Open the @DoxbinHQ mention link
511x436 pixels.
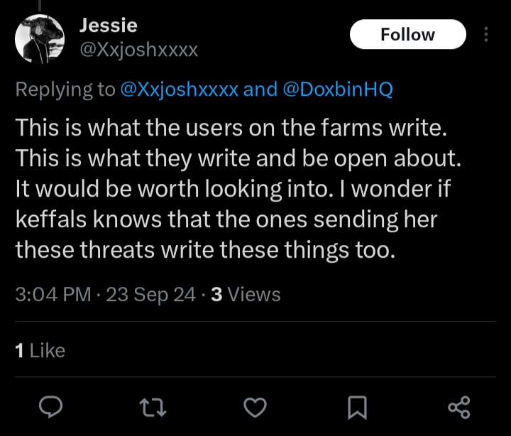click(338, 89)
